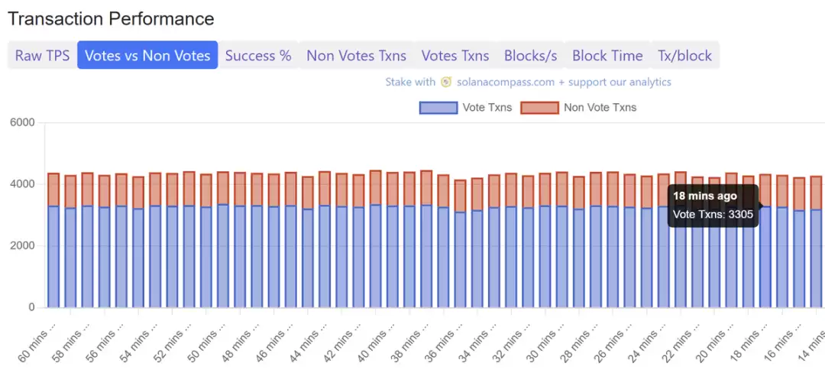Toggle the Non Vote Txns legend label
825x370 pixels.
pos(600,107)
